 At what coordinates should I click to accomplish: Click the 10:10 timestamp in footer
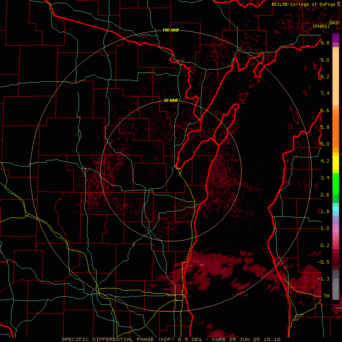click(x=272, y=339)
